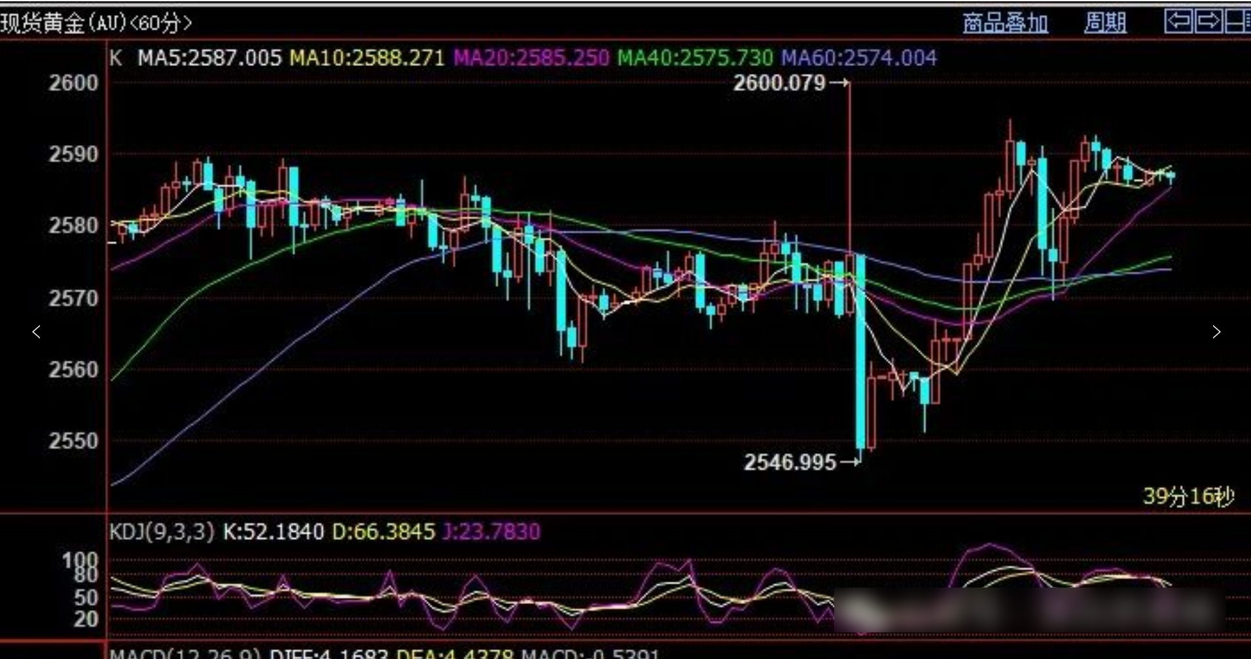This screenshot has width=1251, height=659.
Task: Click the KDJ(9,3,3) indicator label
Action: (x=162, y=532)
